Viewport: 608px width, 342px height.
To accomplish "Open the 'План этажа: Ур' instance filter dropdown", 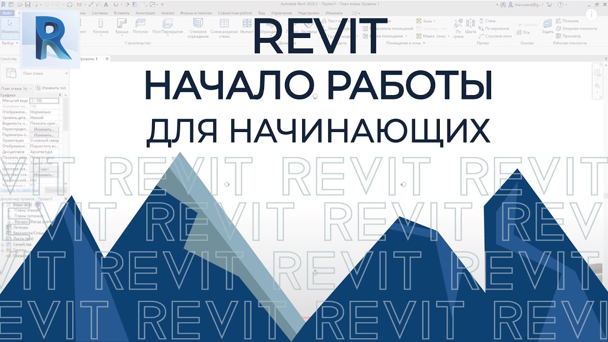I will [18, 88].
